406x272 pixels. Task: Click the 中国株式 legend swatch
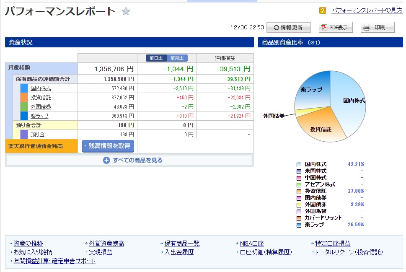click(299, 178)
